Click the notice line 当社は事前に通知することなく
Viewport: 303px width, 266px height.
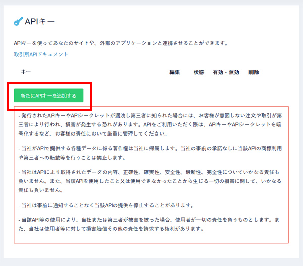click(x=106, y=205)
